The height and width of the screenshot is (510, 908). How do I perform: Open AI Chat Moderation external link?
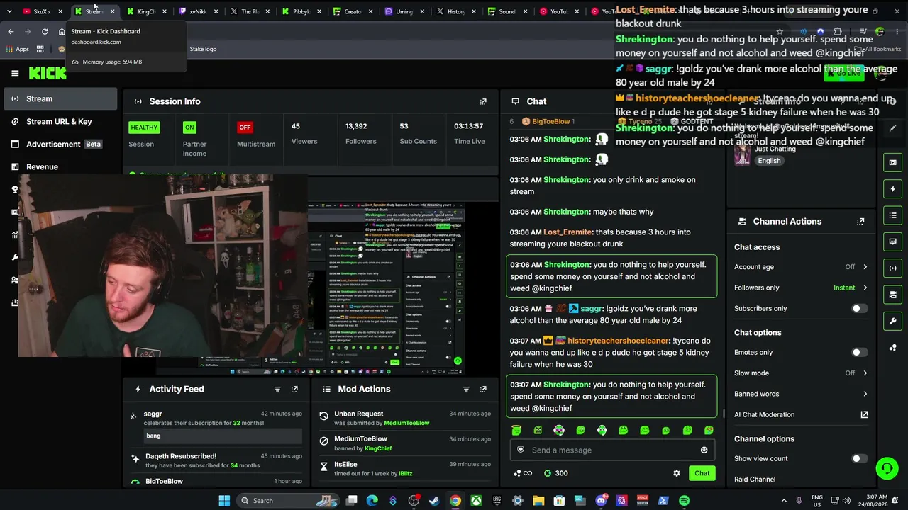point(864,414)
